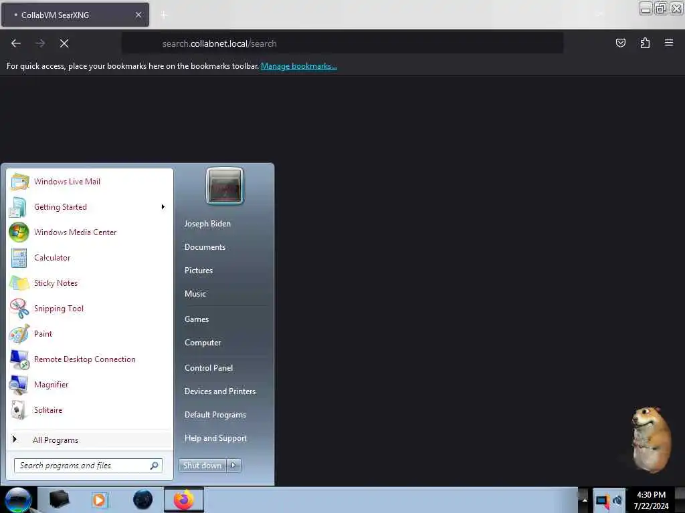This screenshot has width=685, height=513.
Task: Click the system tray icon beside the clock
Action: 617,500
